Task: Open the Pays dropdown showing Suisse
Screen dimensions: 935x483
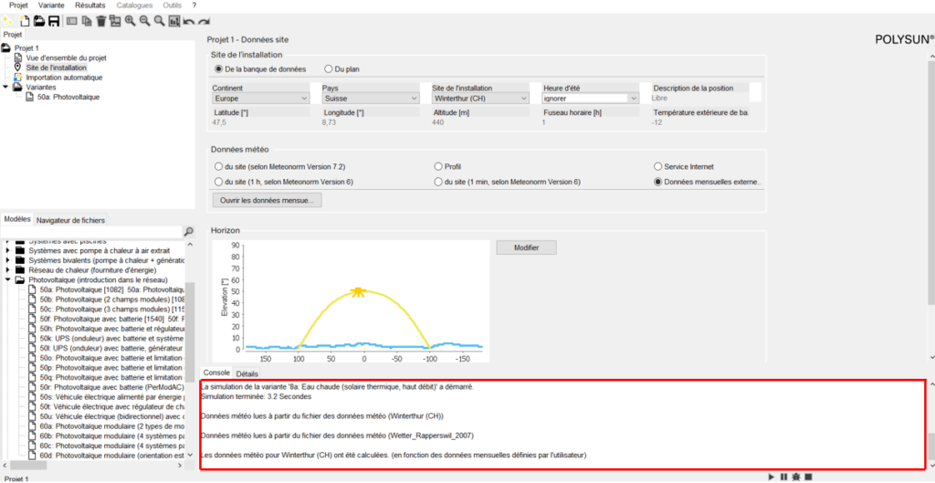Action: click(x=371, y=98)
